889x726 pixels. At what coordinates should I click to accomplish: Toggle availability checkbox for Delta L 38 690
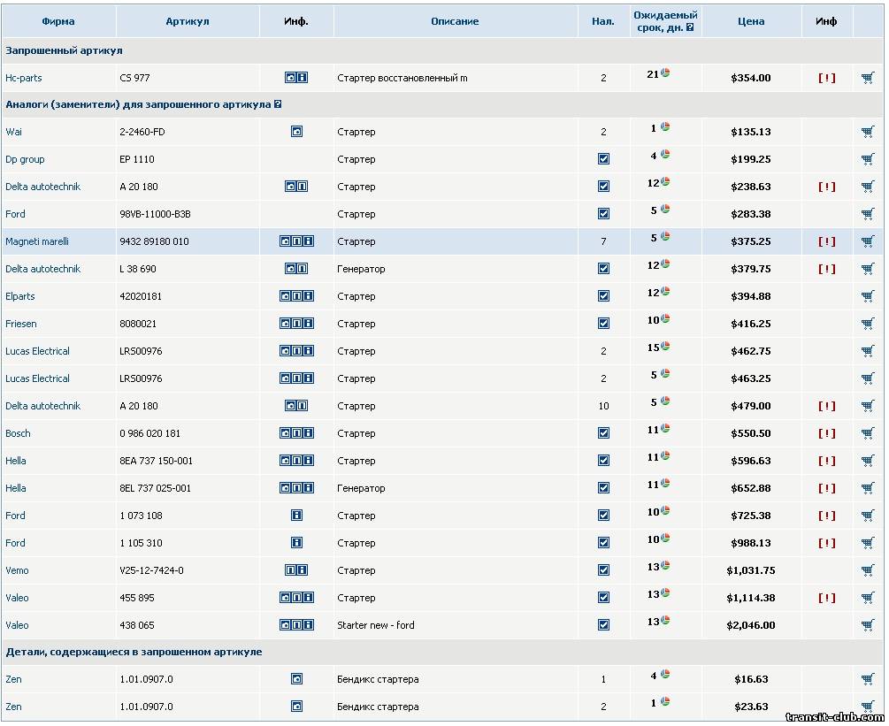tap(604, 269)
